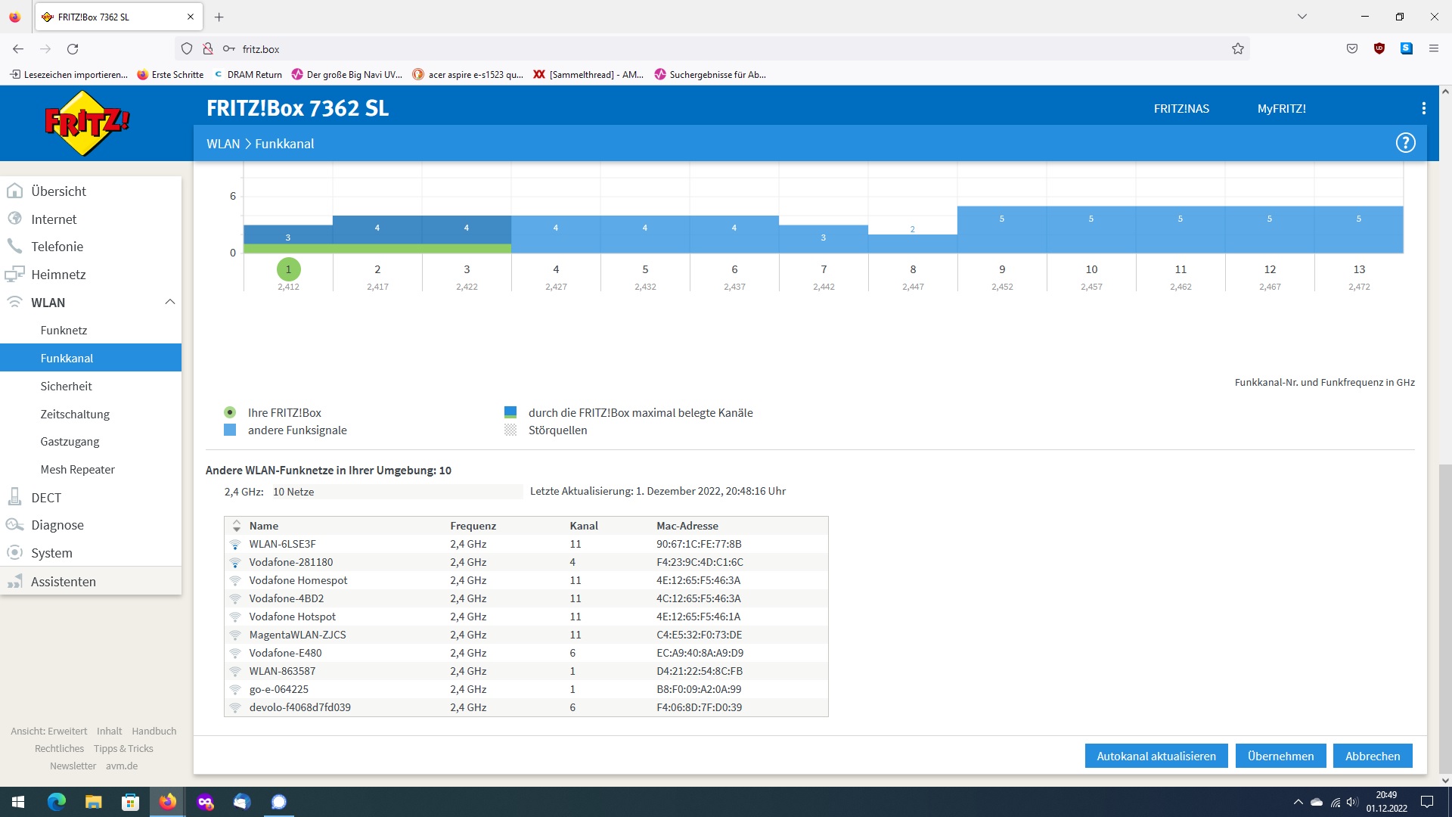
Task: Go to Mesh Repeater page
Action: pyautogui.click(x=77, y=470)
